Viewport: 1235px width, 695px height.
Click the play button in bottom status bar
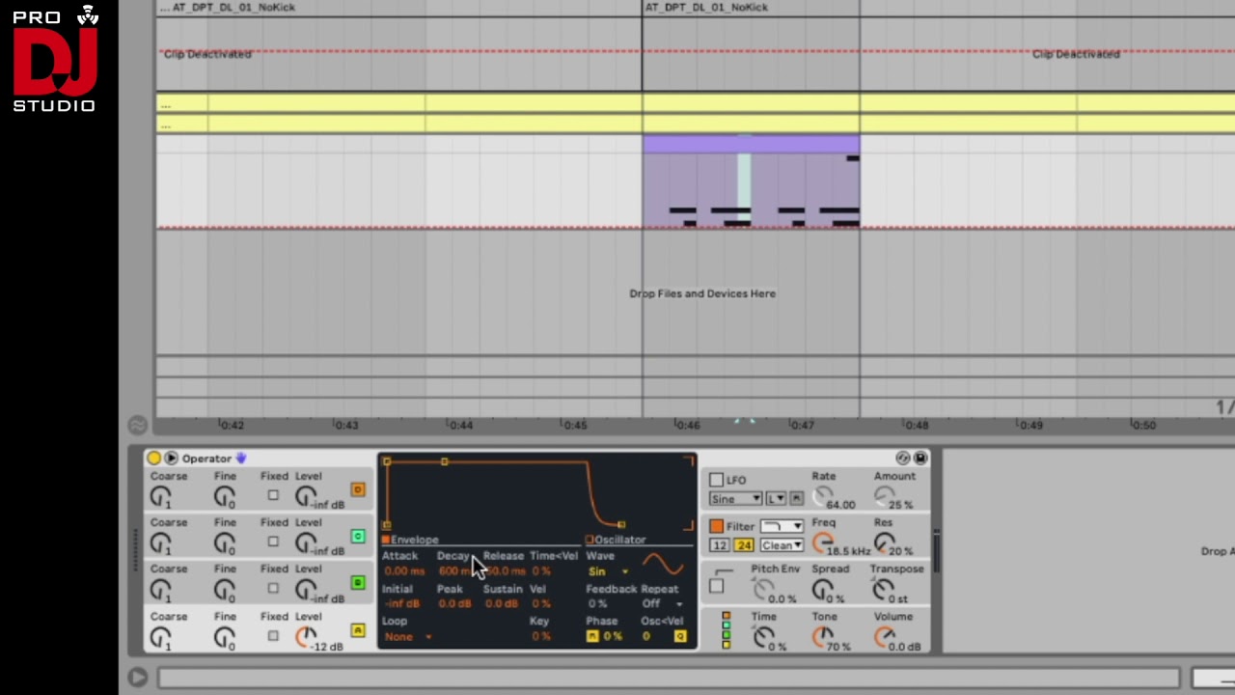137,678
